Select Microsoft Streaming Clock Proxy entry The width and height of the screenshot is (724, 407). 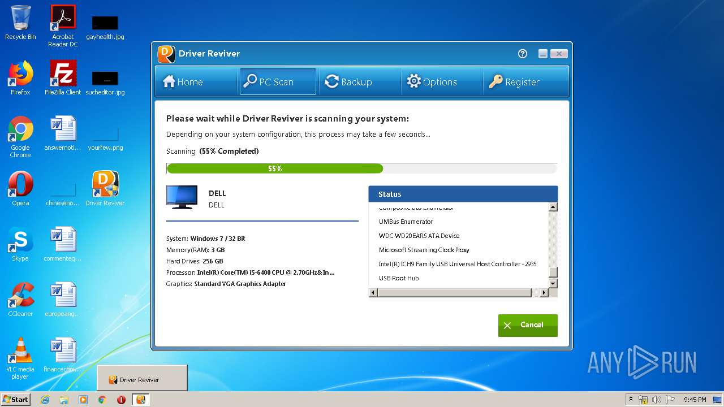[424, 250]
